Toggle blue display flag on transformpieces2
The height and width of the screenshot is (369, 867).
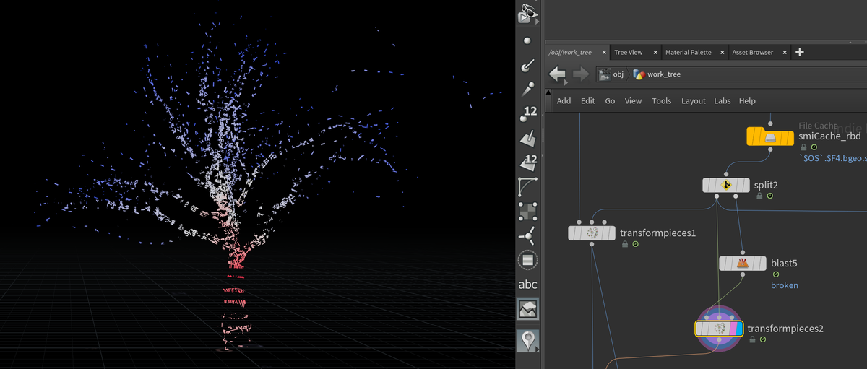[738, 329]
